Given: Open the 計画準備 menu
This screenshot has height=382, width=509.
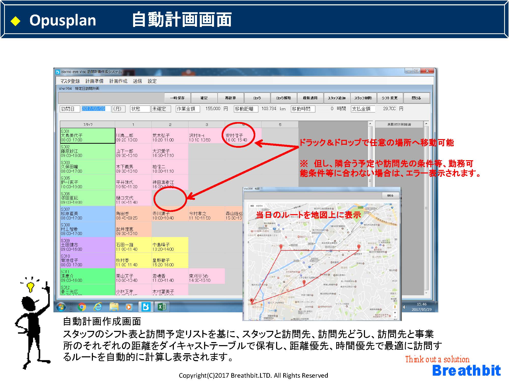Looking at the screenshot, I should 94,81.
